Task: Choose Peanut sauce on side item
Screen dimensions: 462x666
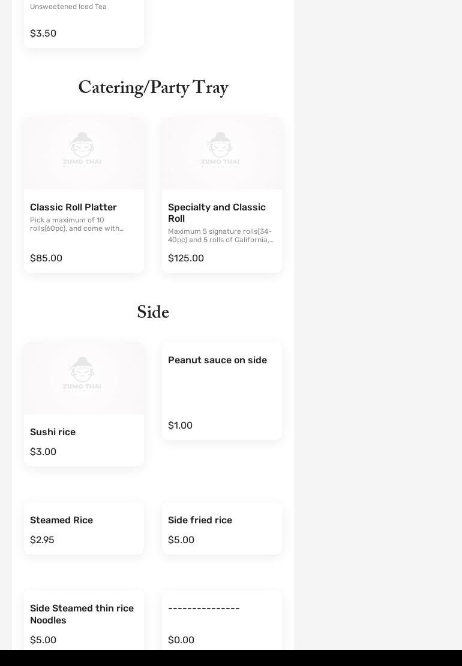Action: (217, 360)
